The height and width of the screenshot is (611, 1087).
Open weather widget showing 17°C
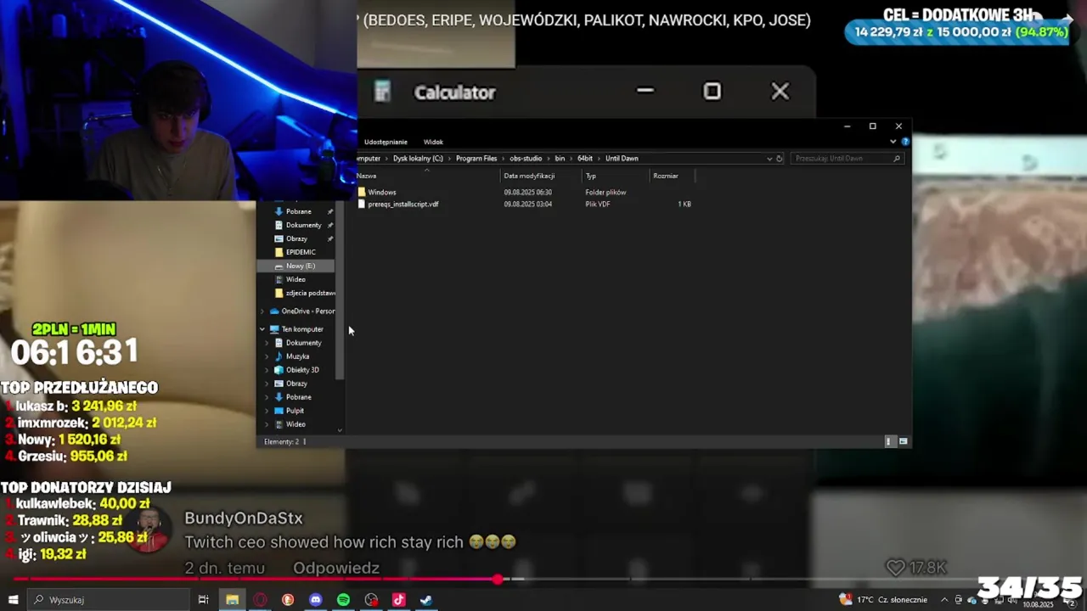point(883,600)
